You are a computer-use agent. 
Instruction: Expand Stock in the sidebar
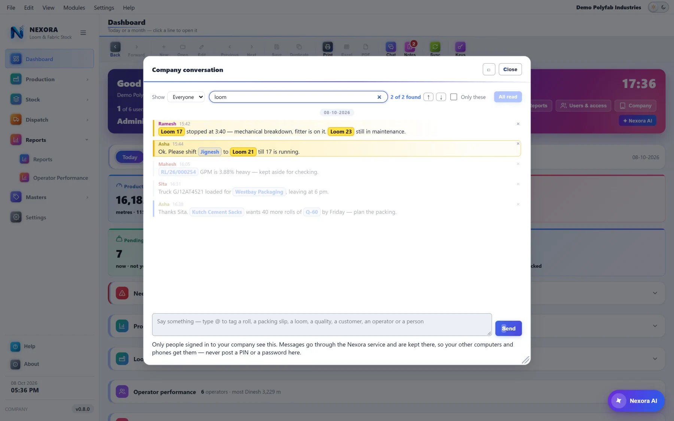(49, 100)
